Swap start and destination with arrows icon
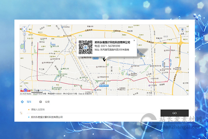Viewport: 208px width, 139px height. coord(21,113)
